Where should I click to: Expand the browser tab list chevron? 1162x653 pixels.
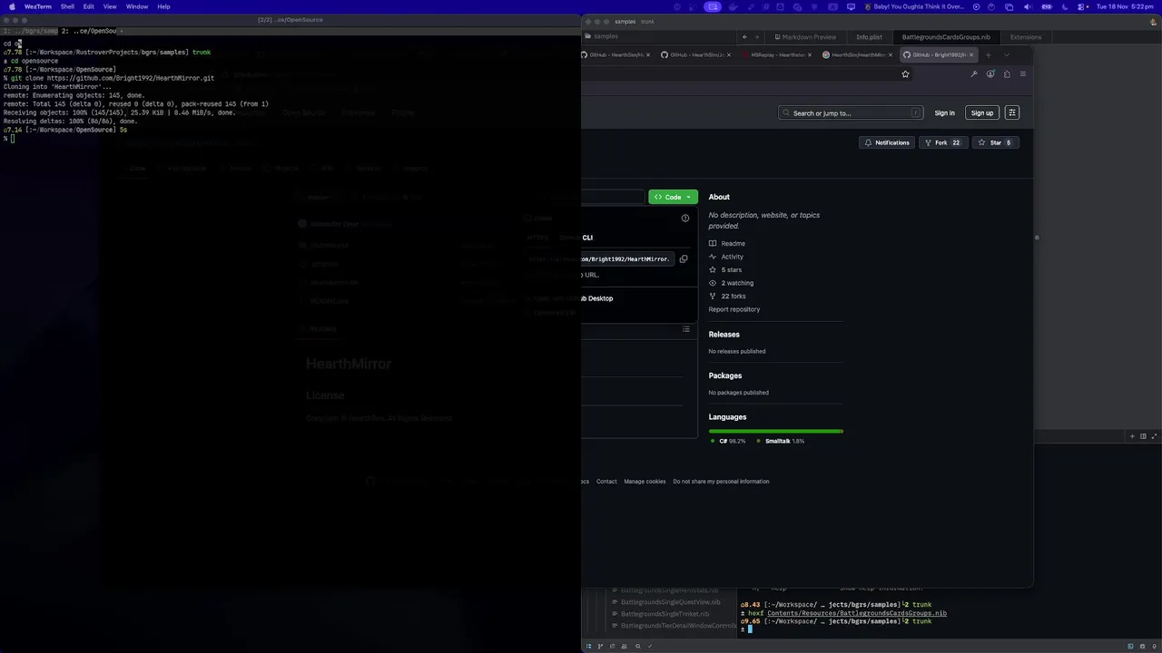pos(1006,54)
